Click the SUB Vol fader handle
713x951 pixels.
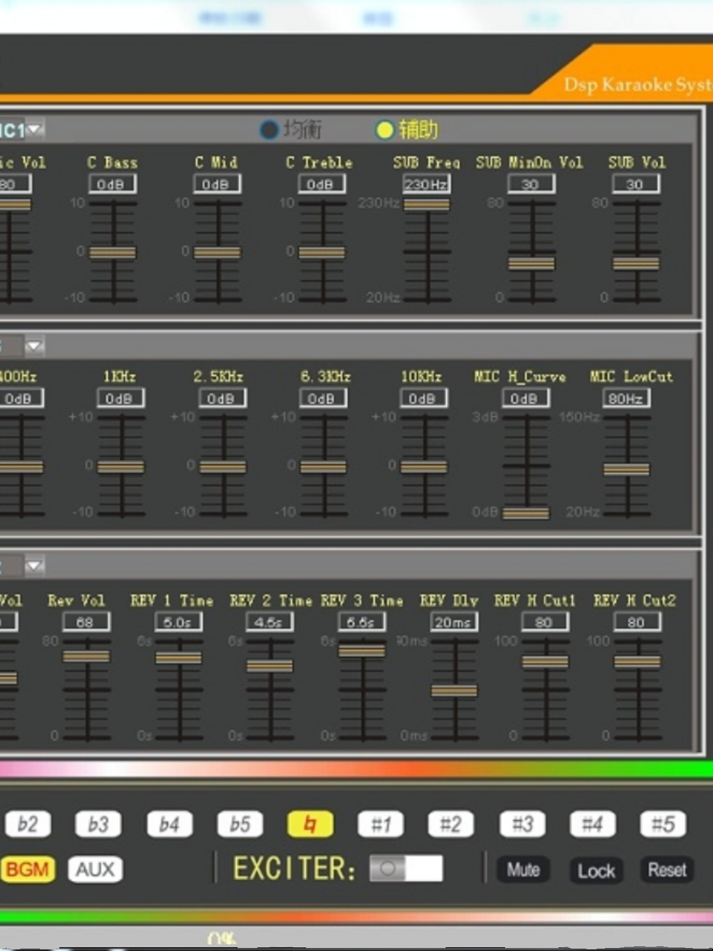pyautogui.click(x=636, y=263)
